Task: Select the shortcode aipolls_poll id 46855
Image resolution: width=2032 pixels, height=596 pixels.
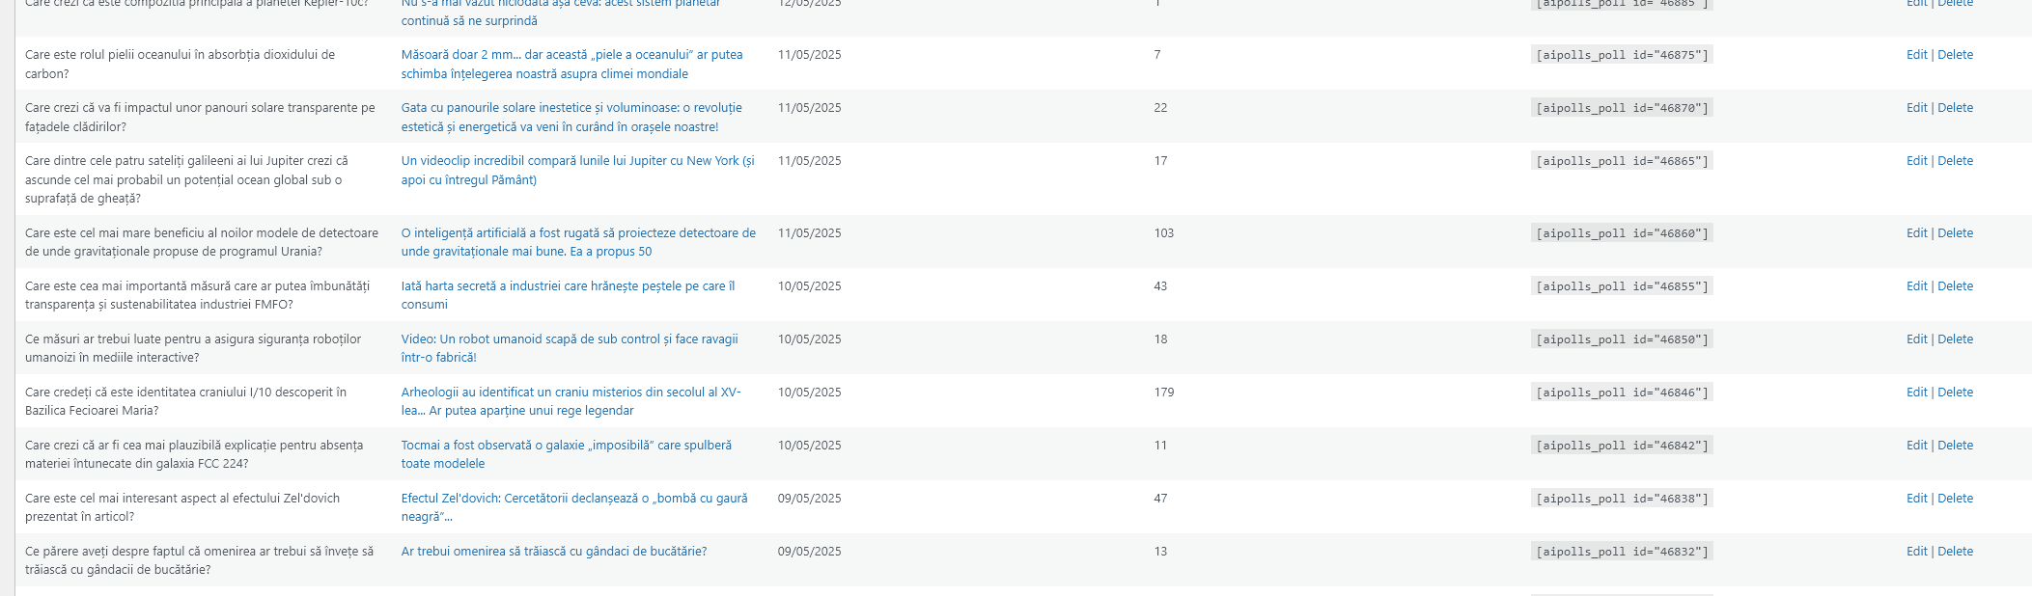Action: click(x=1622, y=286)
